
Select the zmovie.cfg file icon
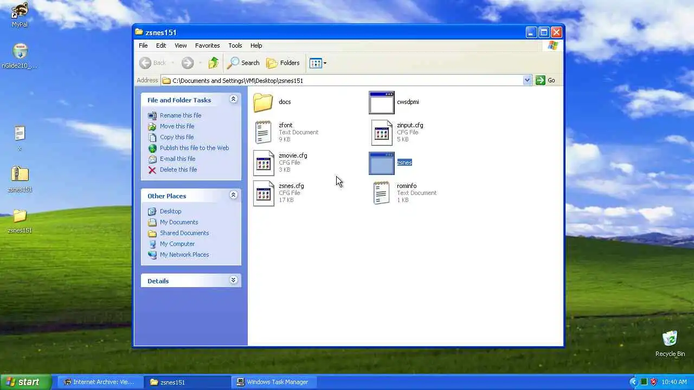(264, 163)
